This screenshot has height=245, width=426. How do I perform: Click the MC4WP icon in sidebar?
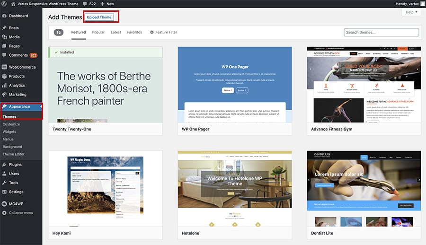[4, 204]
